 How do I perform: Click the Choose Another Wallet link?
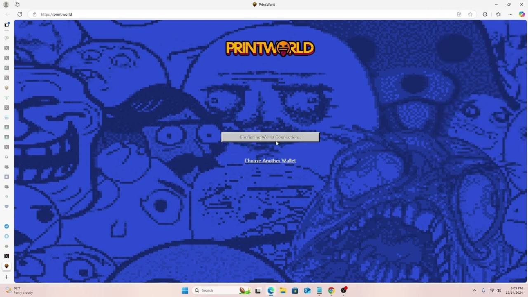[270, 160]
